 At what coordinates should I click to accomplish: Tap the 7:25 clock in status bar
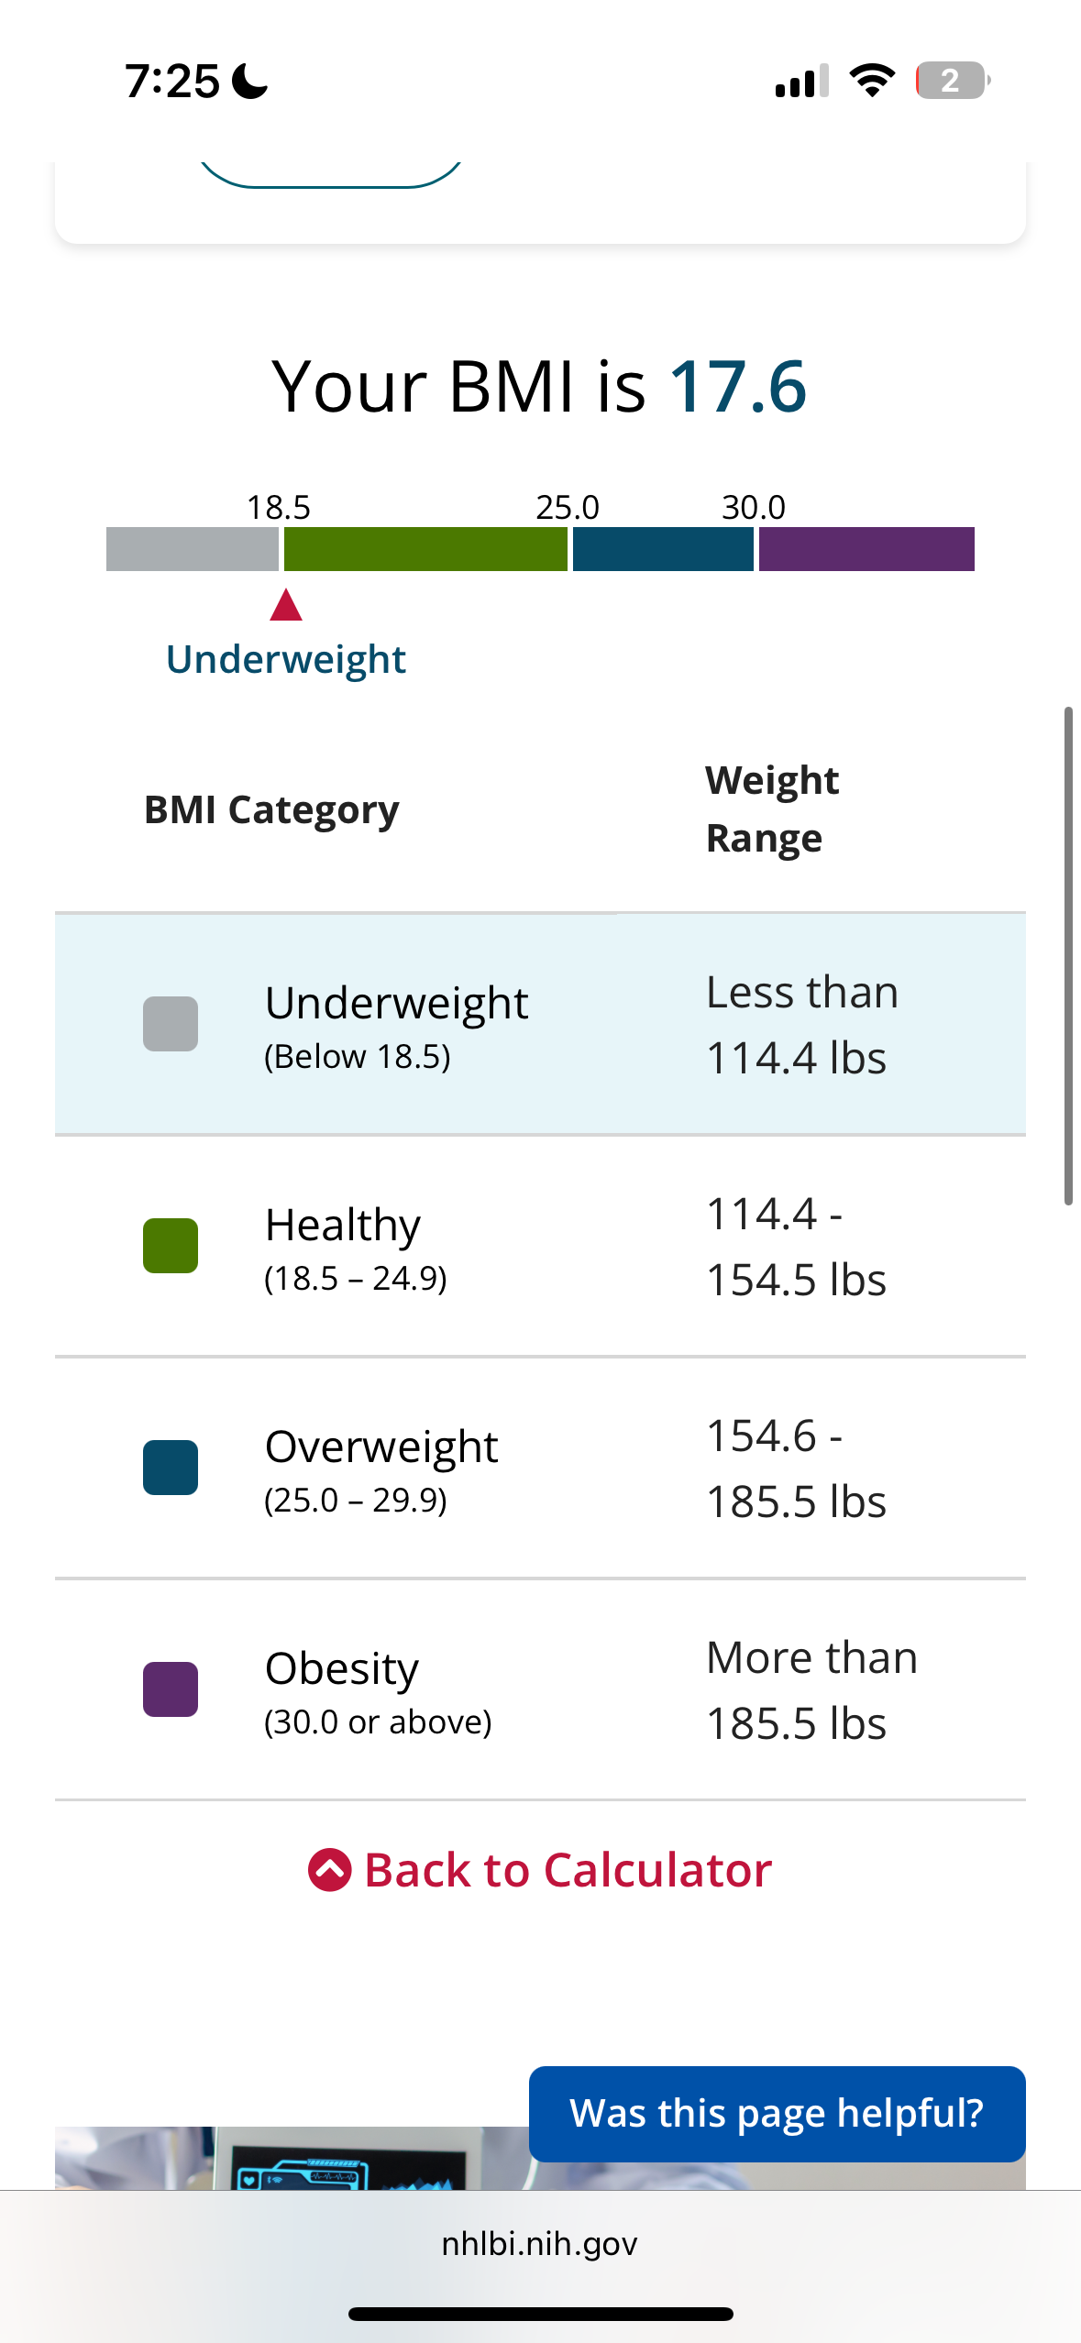tap(172, 81)
